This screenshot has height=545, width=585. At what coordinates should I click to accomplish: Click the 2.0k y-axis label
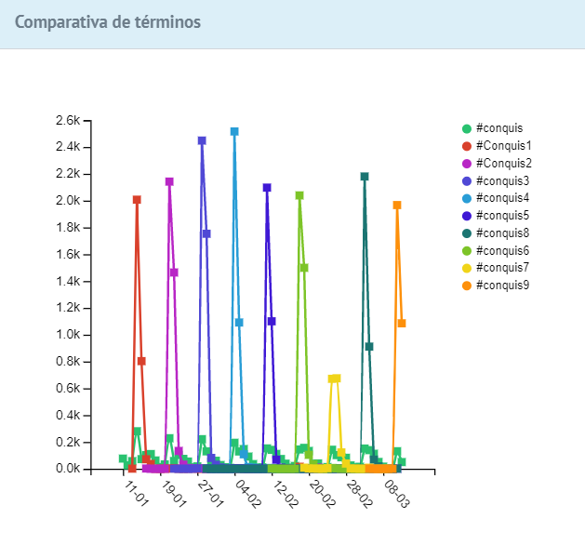click(x=68, y=201)
